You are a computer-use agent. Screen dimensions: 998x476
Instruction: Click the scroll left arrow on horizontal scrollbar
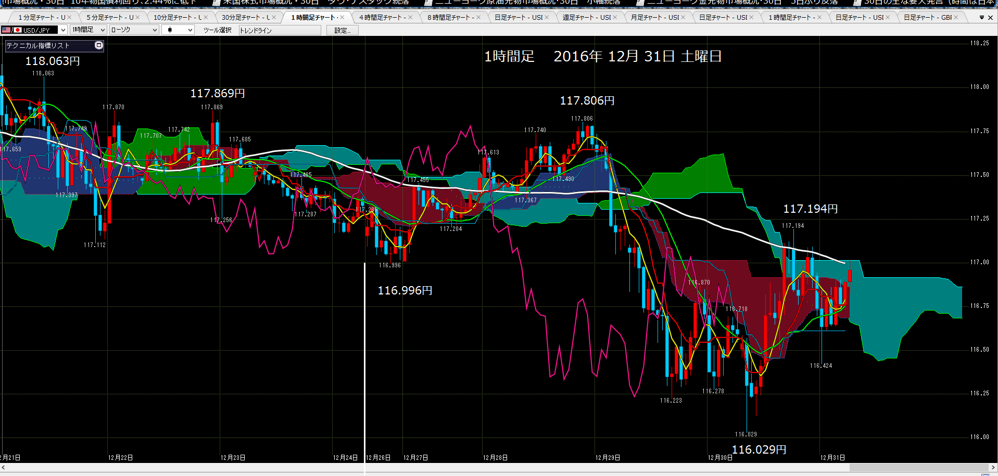coord(3,467)
